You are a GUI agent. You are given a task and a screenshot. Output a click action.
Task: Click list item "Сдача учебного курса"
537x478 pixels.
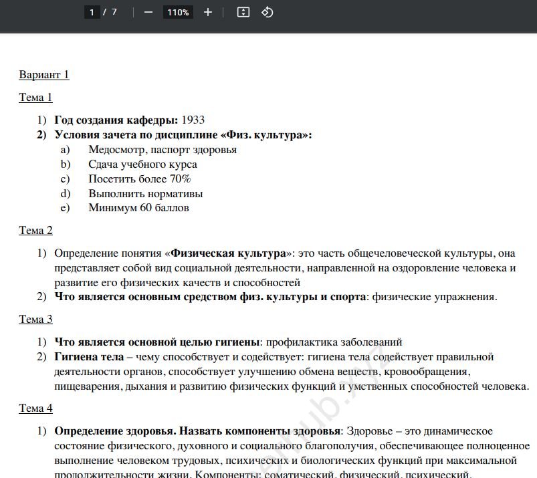point(142,164)
